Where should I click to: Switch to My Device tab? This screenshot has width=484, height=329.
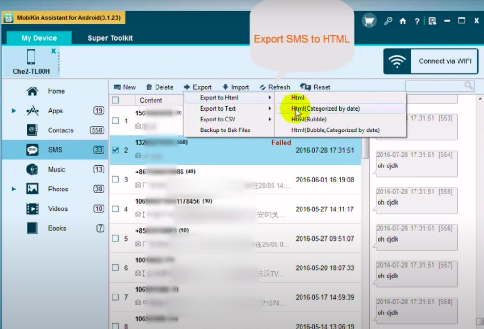coord(39,38)
